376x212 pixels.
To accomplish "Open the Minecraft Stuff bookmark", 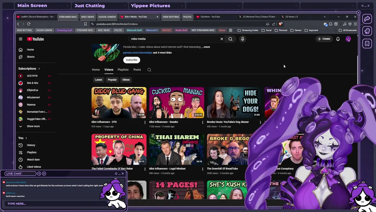I will (134, 30).
